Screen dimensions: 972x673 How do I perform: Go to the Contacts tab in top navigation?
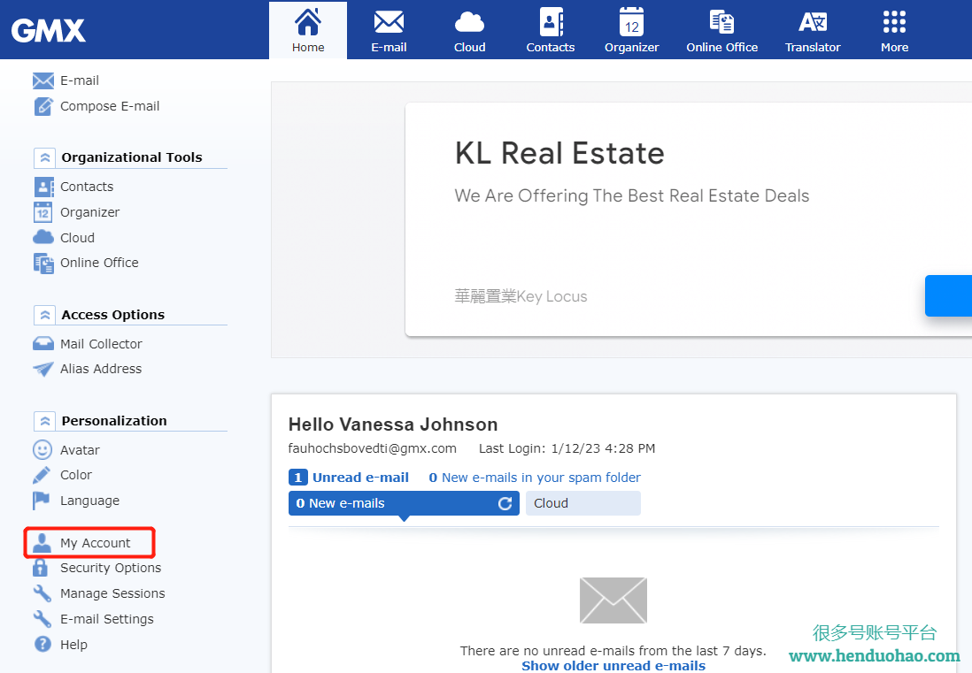click(x=551, y=30)
